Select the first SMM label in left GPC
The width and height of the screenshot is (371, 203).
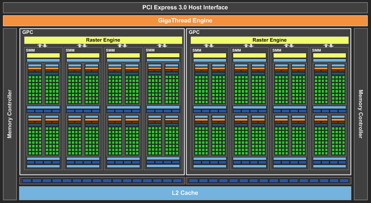30,50
